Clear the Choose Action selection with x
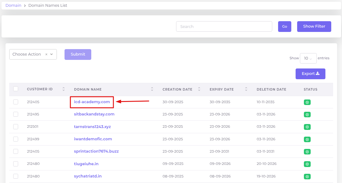The height and width of the screenshot is (183, 342). pos(46,54)
